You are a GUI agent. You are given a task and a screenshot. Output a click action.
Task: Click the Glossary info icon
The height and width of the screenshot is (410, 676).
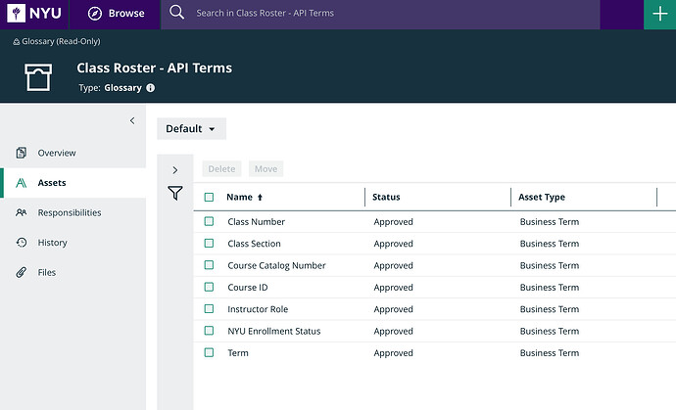pyautogui.click(x=151, y=88)
